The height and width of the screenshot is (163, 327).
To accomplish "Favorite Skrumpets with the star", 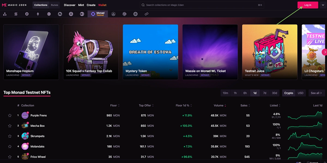I will click(x=10, y=136).
